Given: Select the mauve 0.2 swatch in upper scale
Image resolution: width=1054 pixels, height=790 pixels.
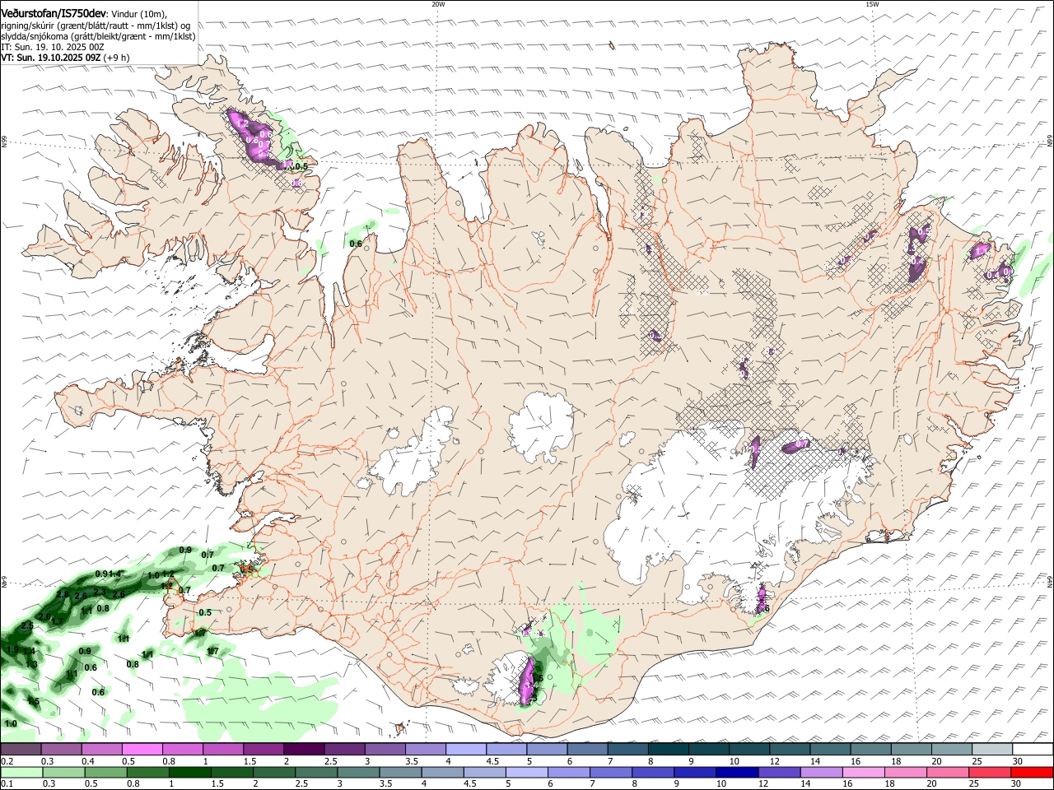Looking at the screenshot, I should 21,750.
